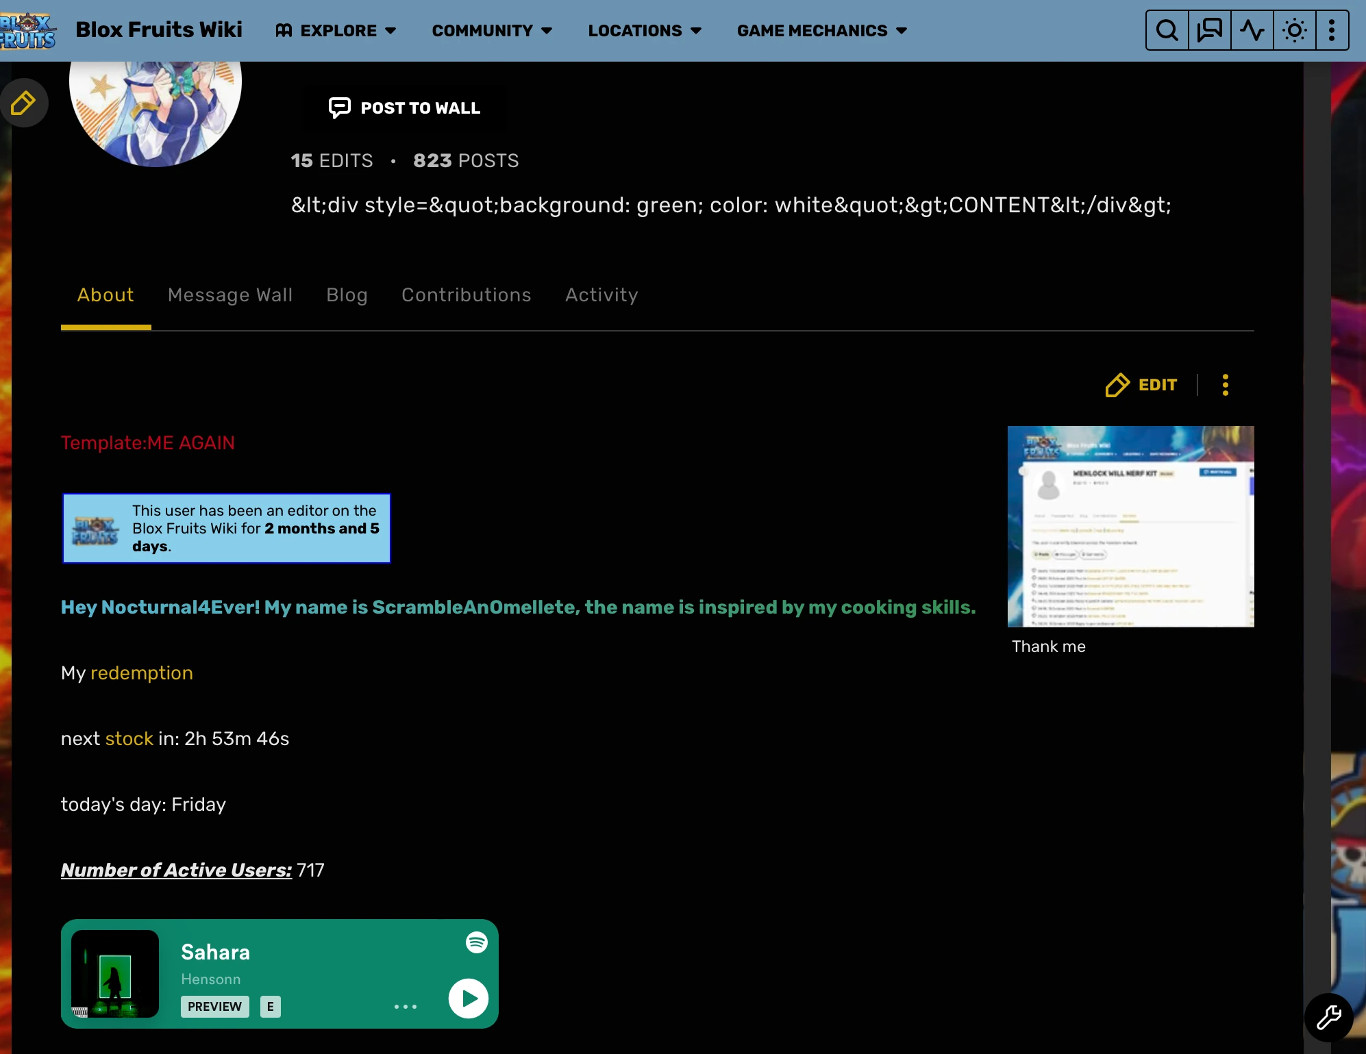Click the Post to Wall button
The image size is (1366, 1054).
[x=405, y=108]
